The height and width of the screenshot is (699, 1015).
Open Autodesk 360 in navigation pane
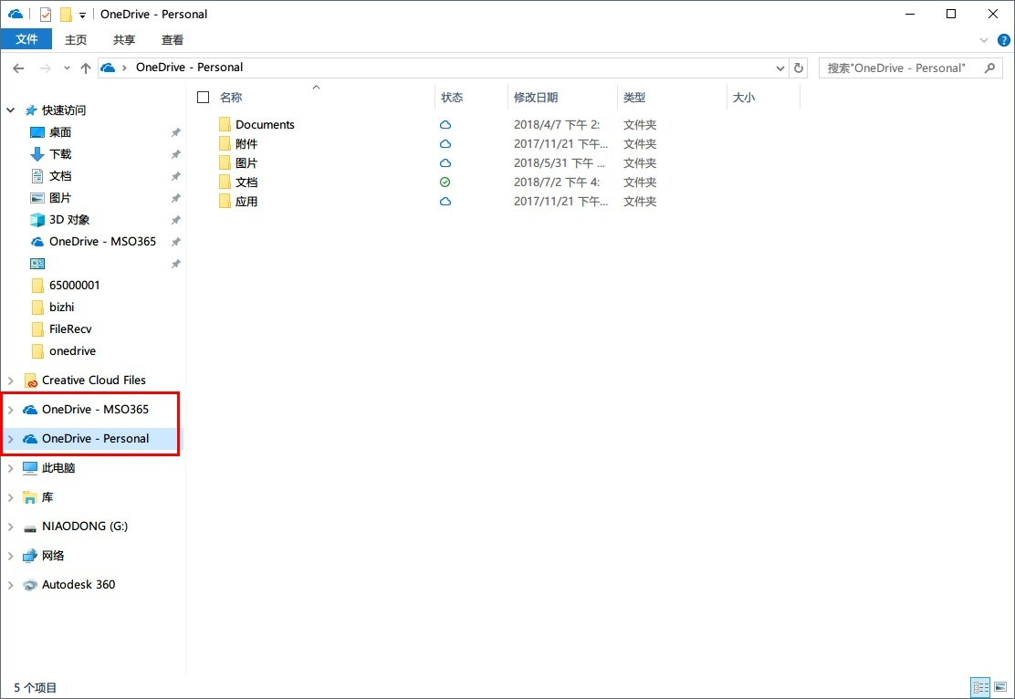[x=78, y=584]
